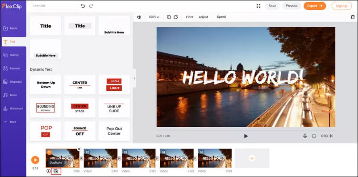This screenshot has width=358, height=177.
Task: Open the Overlay sidebar tab
Action: (13, 55)
